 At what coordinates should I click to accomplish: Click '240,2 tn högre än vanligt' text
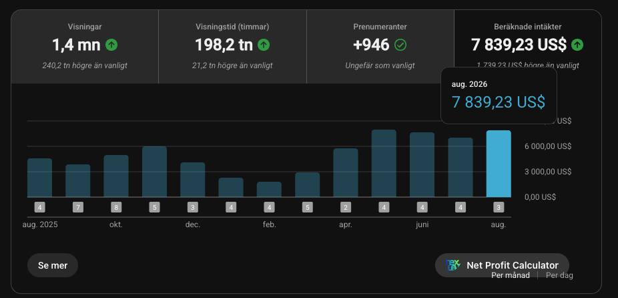pyautogui.click(x=85, y=65)
